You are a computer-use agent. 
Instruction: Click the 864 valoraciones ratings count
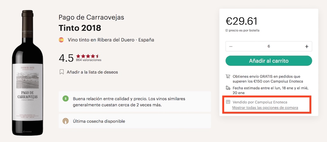[x=88, y=60]
